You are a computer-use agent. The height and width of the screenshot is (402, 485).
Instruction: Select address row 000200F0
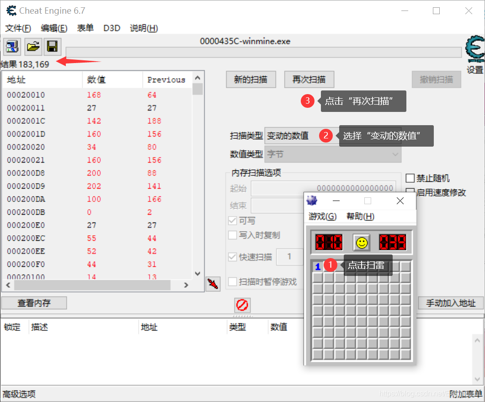tap(97, 264)
